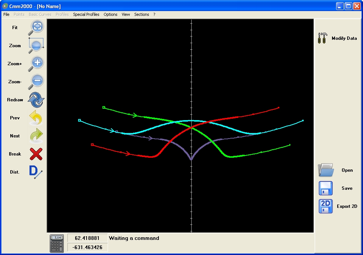Click the Redraw blue arrows icon

pos(36,100)
